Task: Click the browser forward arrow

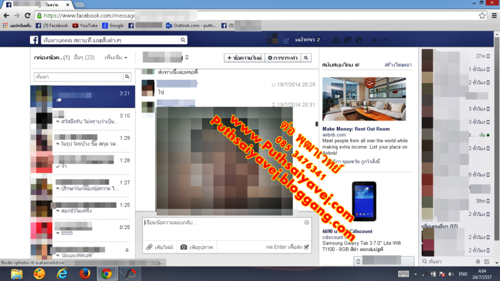Action: tap(17, 15)
